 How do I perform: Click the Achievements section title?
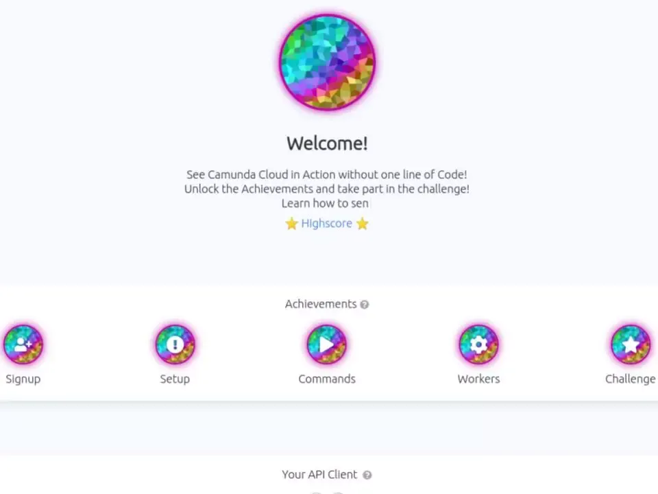pyautogui.click(x=321, y=304)
